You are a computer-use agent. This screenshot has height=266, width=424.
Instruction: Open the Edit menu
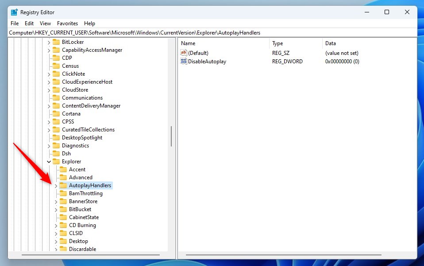tap(29, 23)
